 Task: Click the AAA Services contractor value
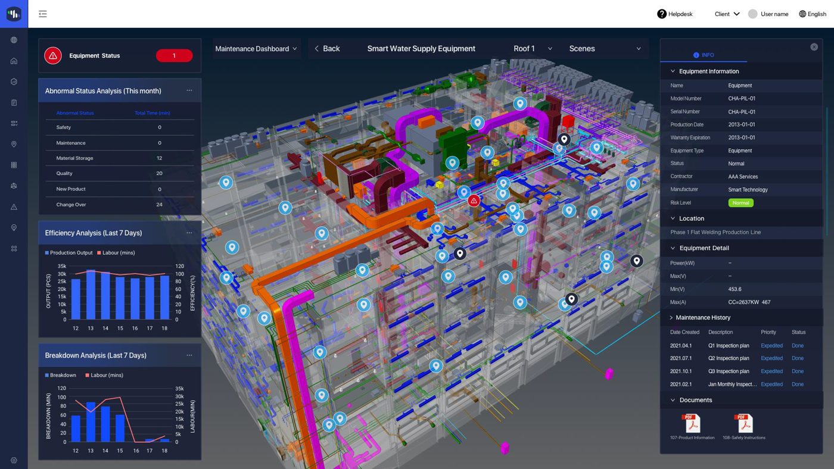tap(743, 177)
